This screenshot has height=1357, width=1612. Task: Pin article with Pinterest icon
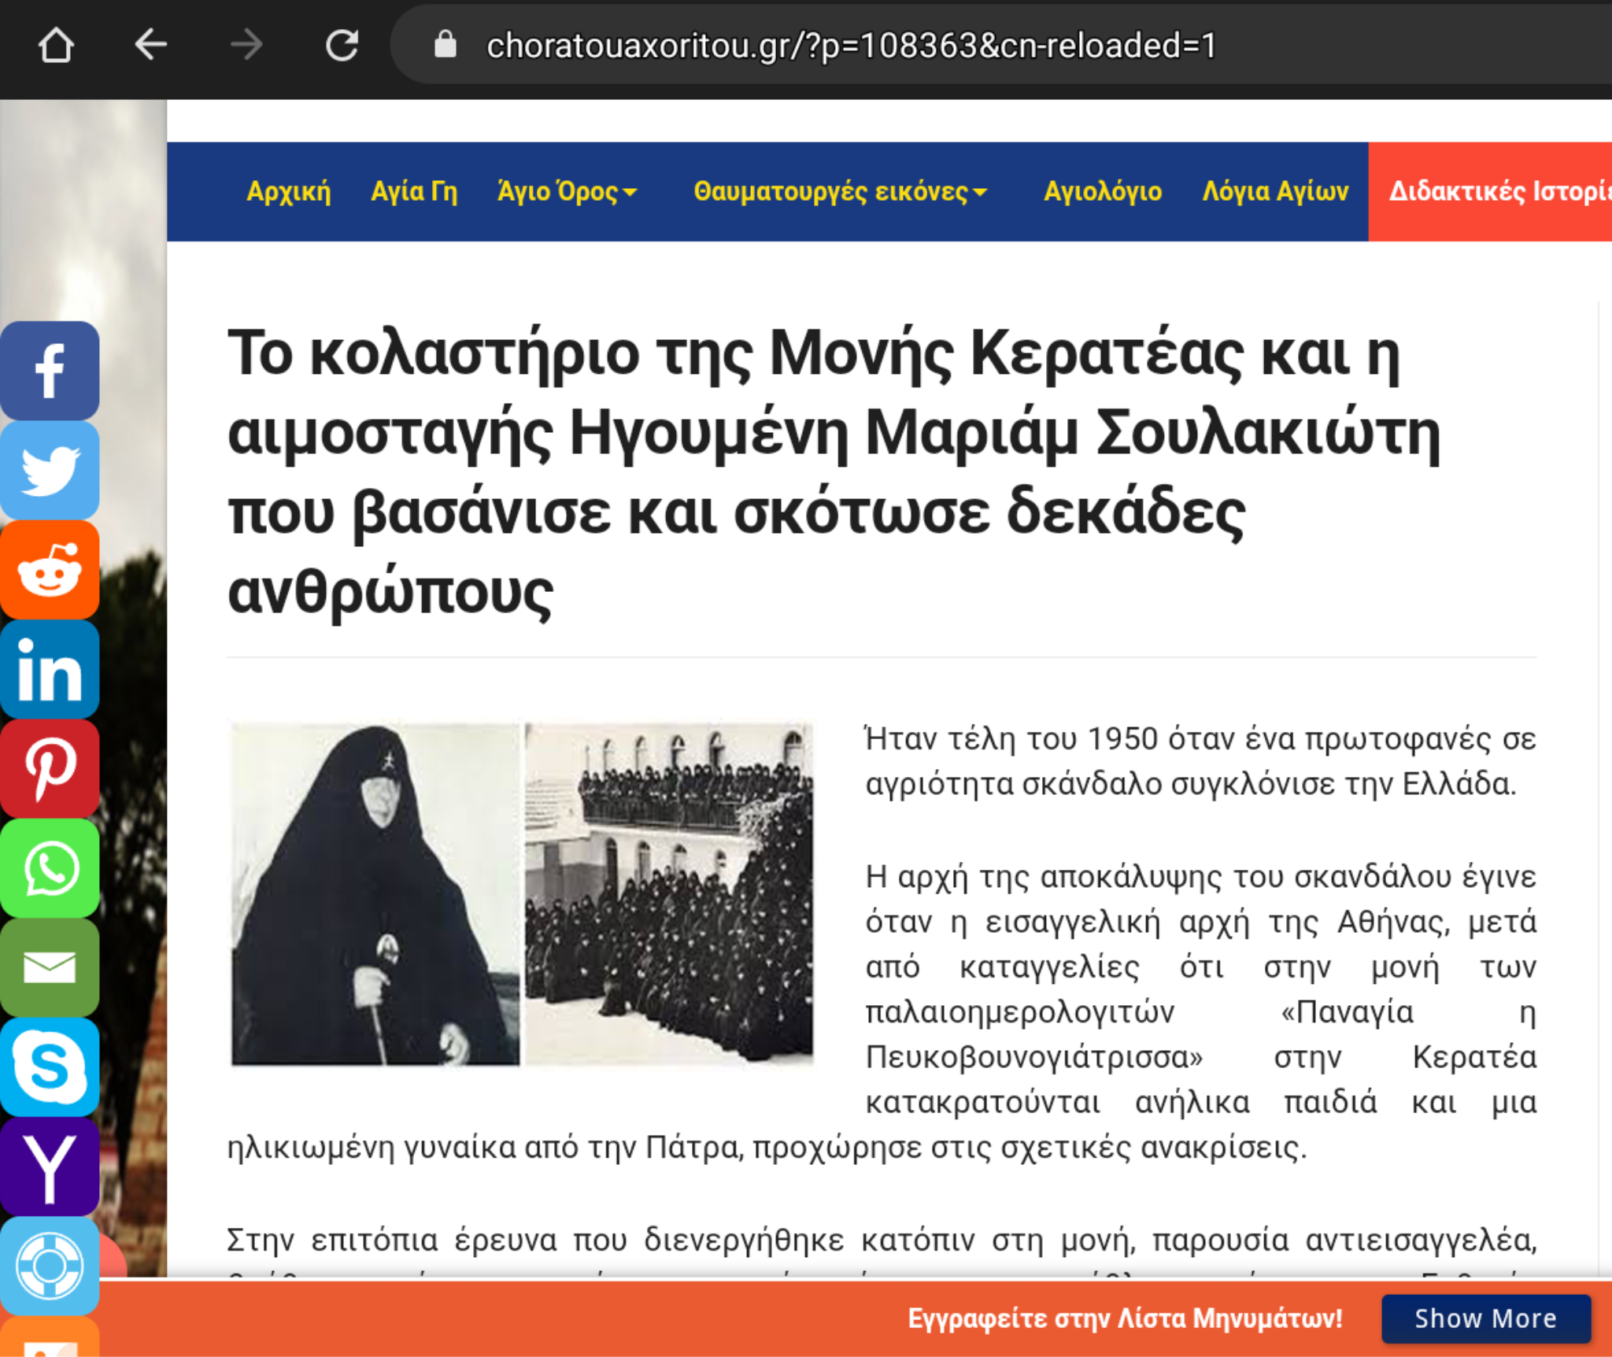50,768
